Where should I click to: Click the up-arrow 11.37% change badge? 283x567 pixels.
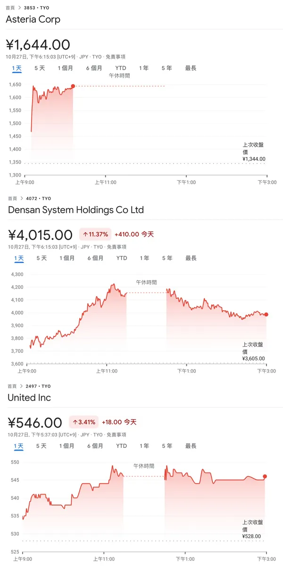95,234
